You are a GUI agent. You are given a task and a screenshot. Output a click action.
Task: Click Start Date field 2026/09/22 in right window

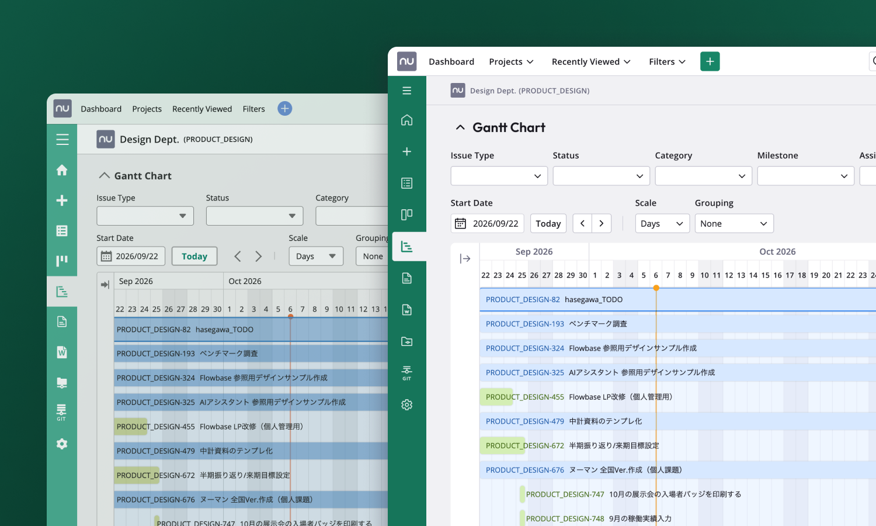click(x=487, y=223)
